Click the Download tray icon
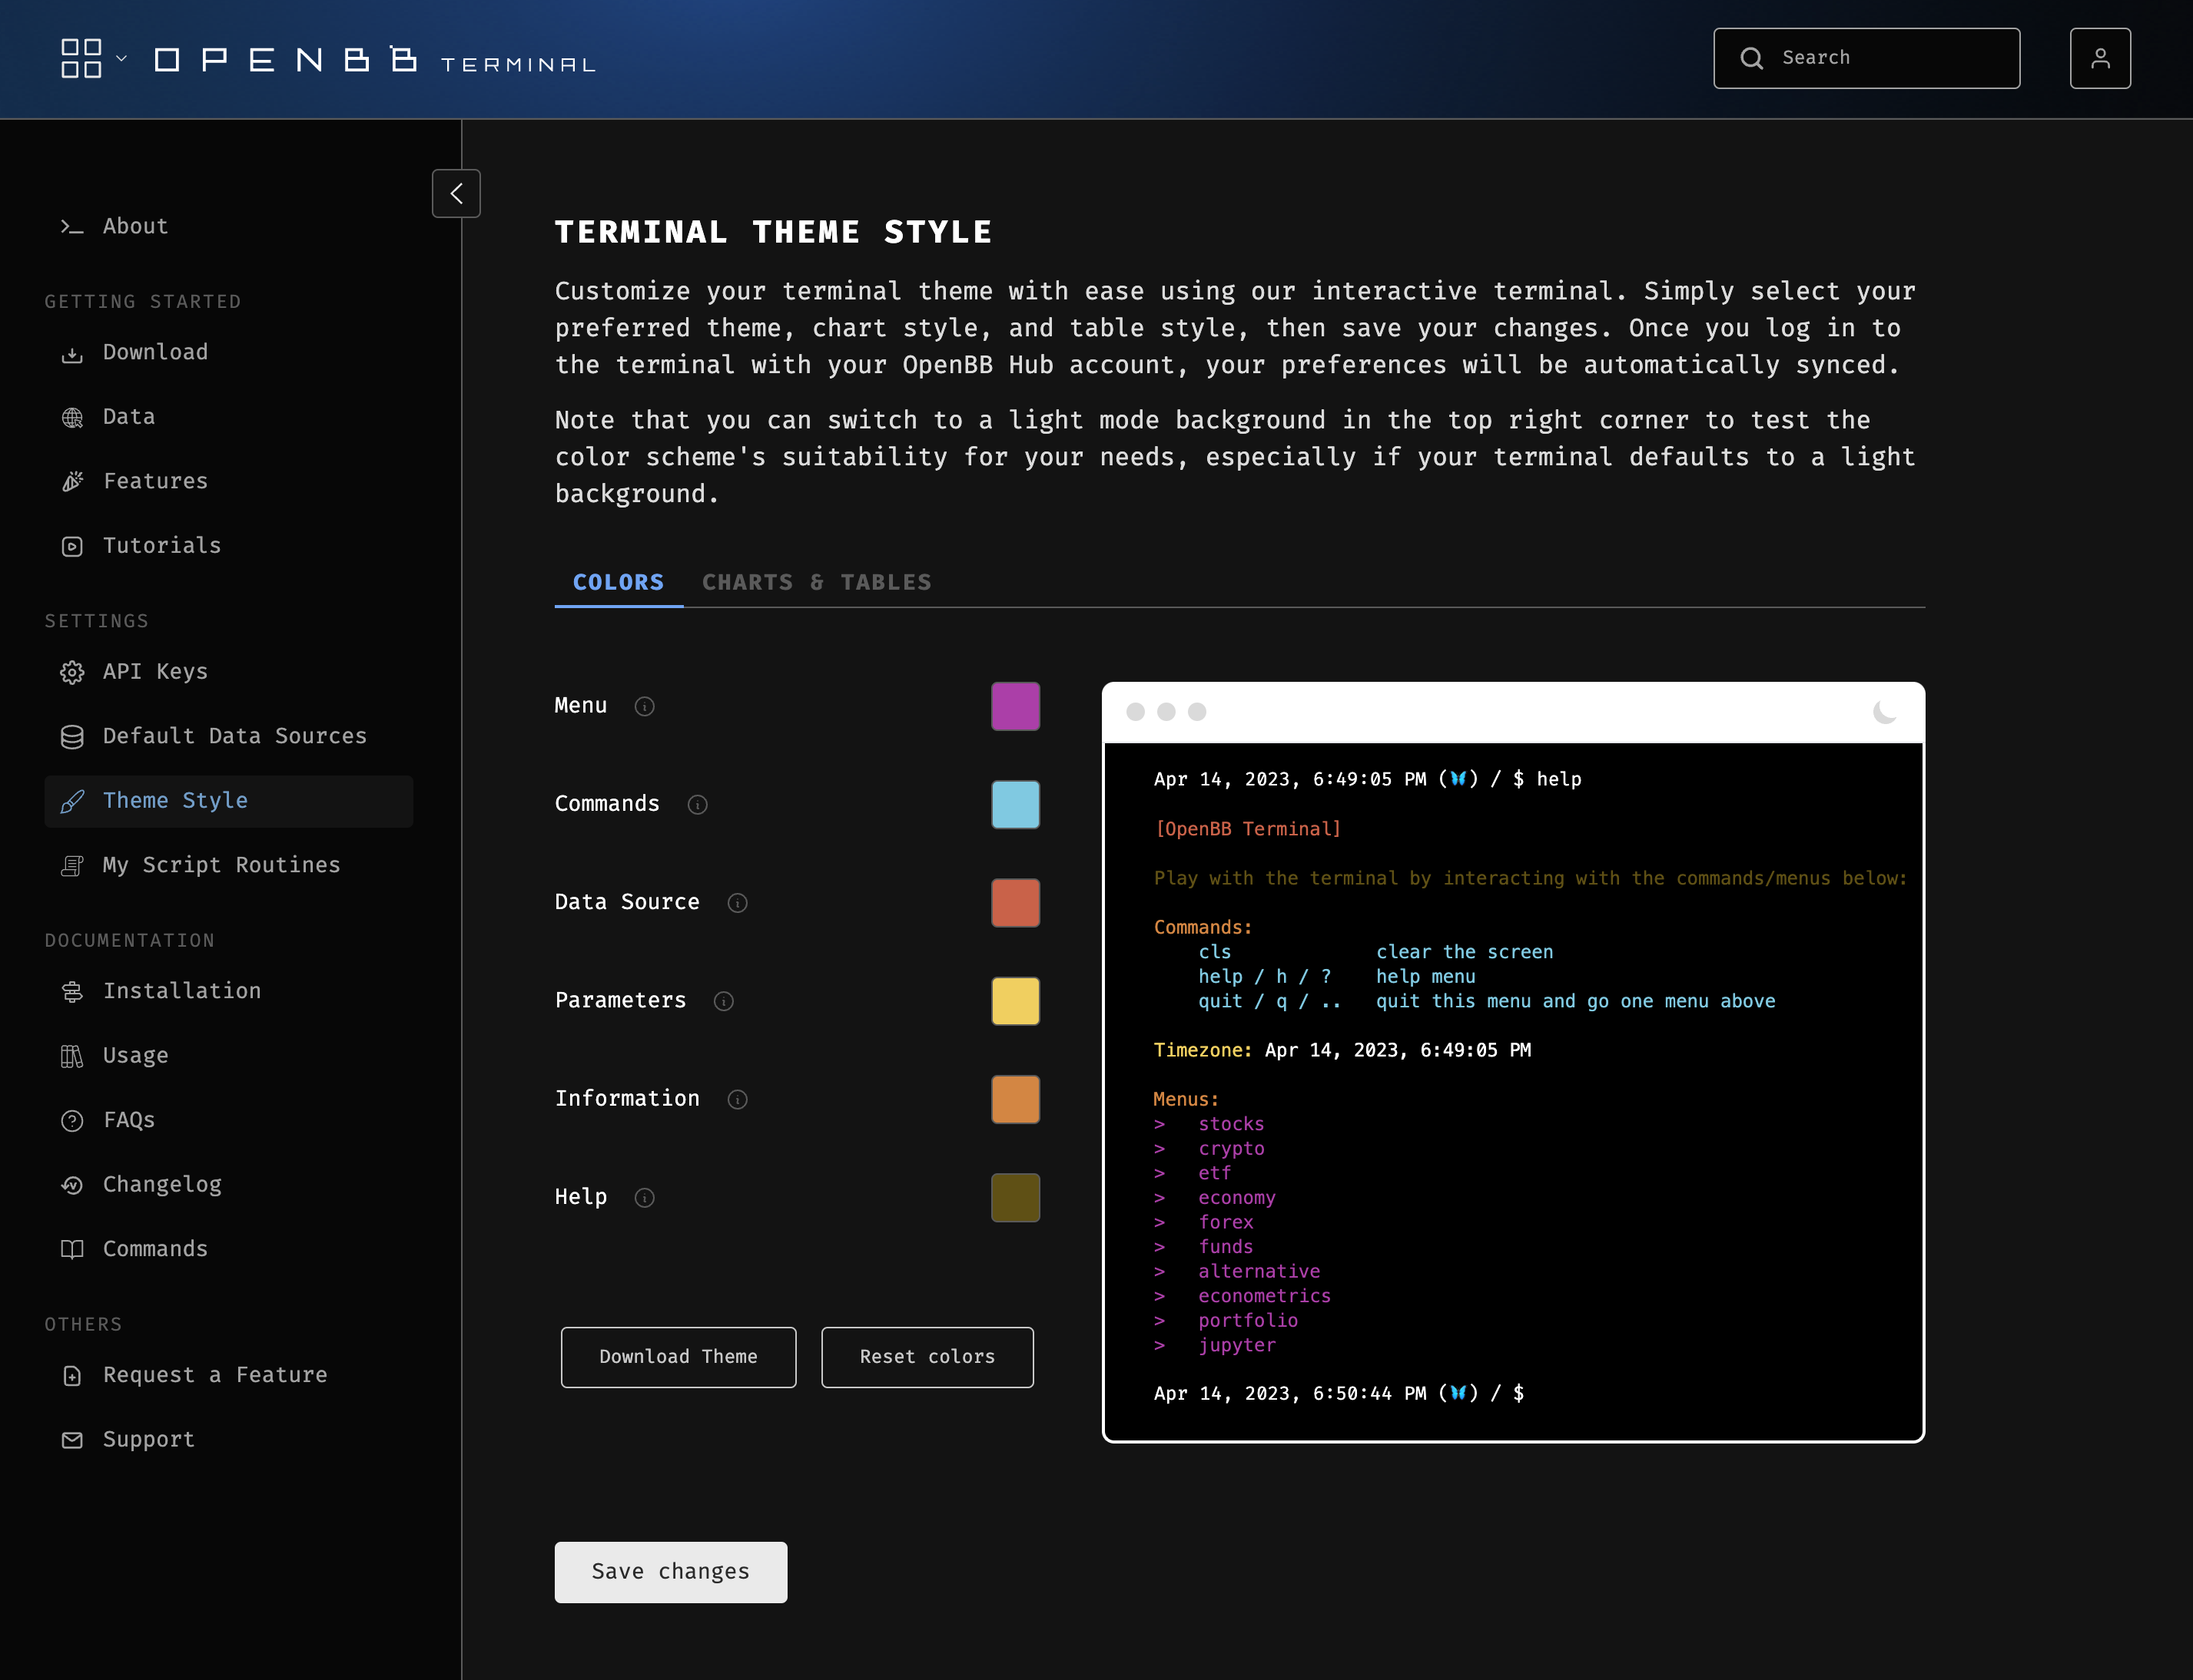The width and height of the screenshot is (2193, 1680). [72, 353]
